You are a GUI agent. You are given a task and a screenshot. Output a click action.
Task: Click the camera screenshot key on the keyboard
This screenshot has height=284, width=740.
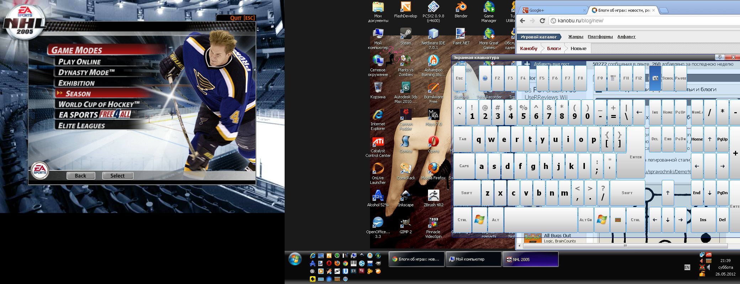[x=655, y=78]
